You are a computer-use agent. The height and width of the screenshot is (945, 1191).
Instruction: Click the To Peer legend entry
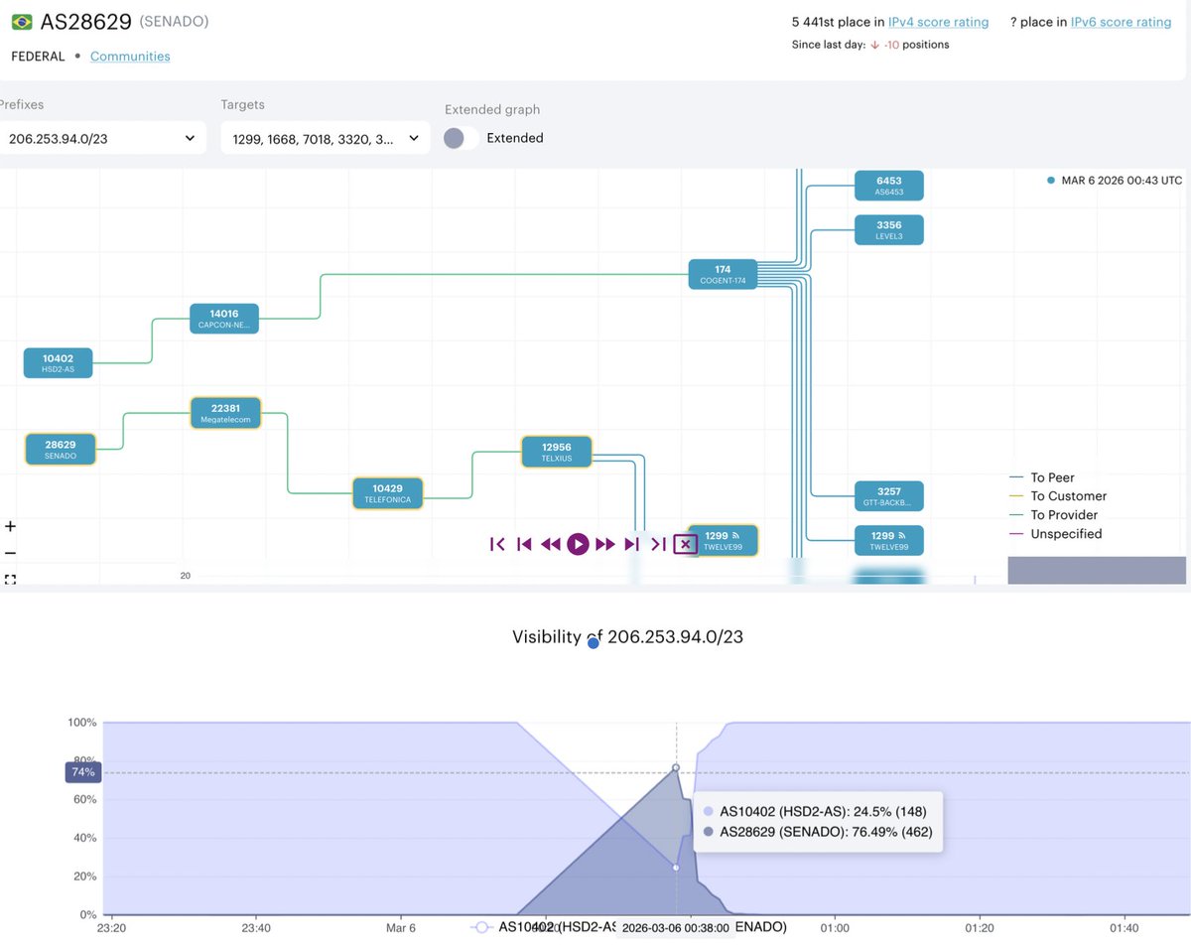[x=1042, y=477]
